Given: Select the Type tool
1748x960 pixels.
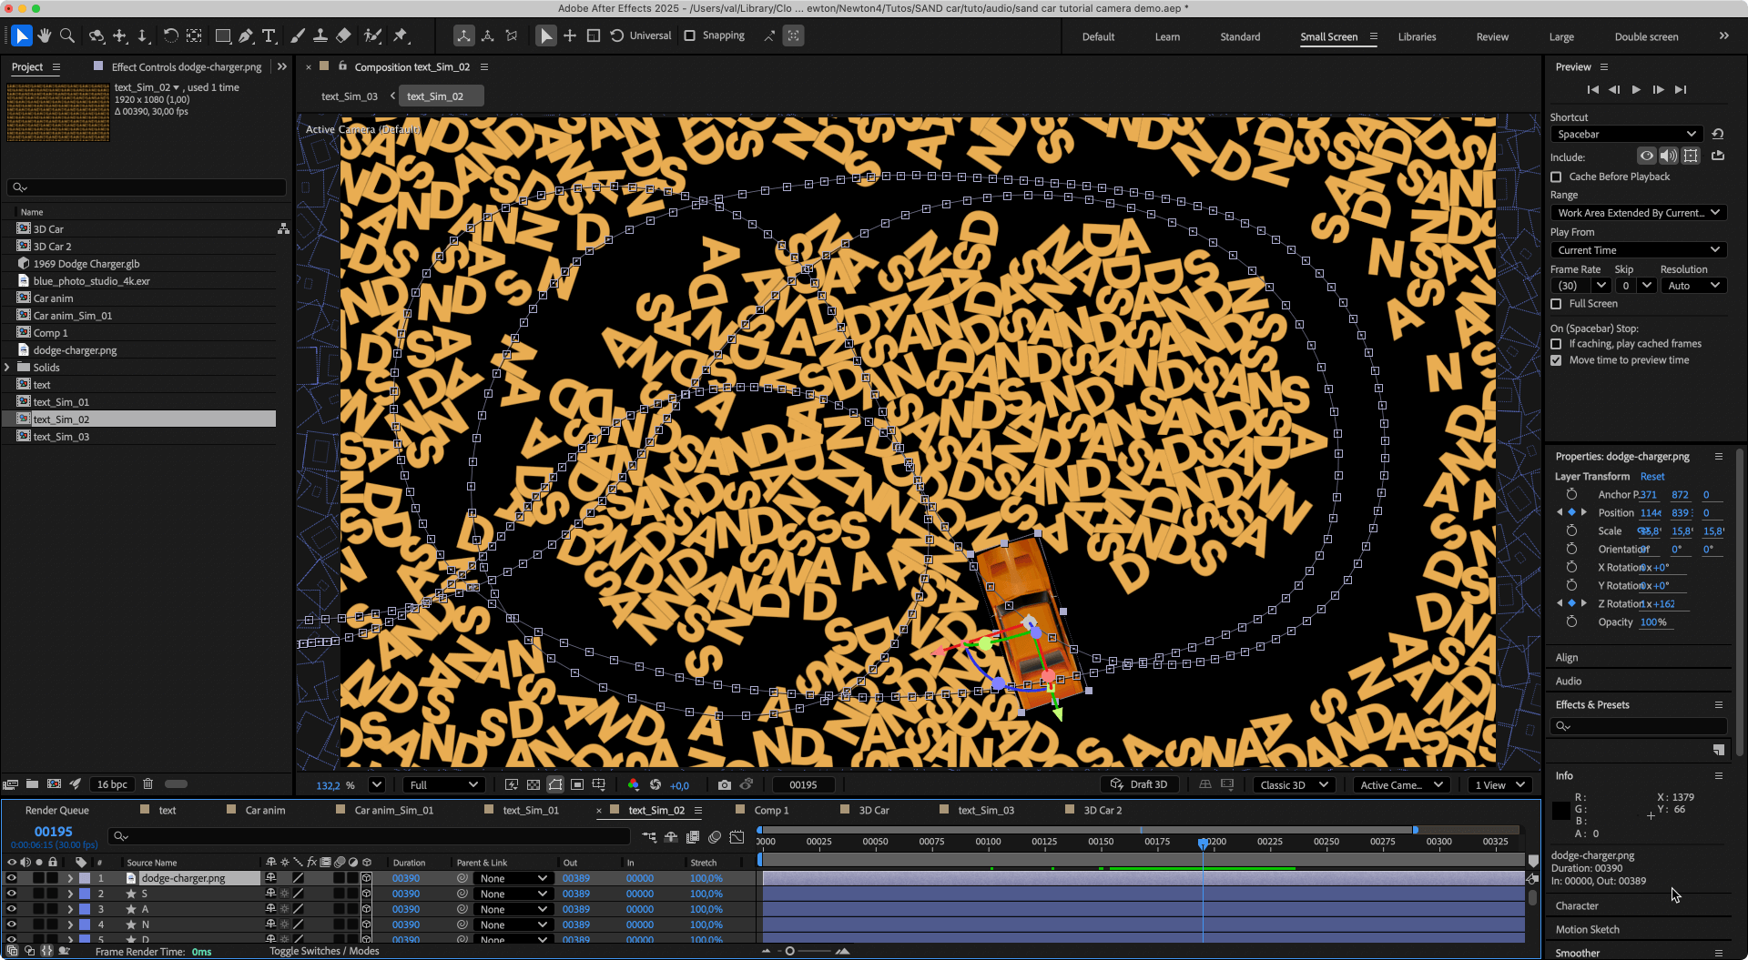Looking at the screenshot, I should click(x=269, y=36).
